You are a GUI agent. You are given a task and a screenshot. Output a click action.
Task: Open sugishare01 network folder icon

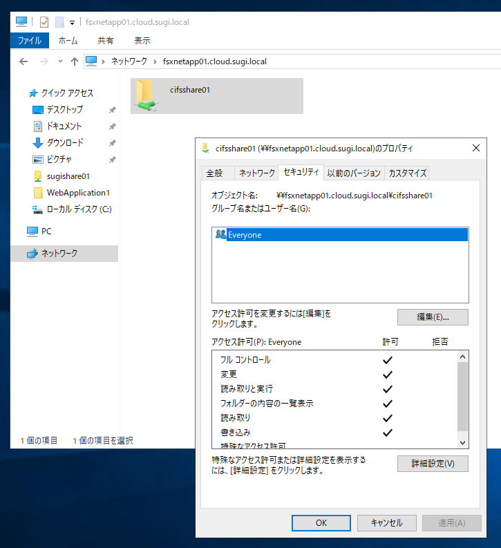38,176
